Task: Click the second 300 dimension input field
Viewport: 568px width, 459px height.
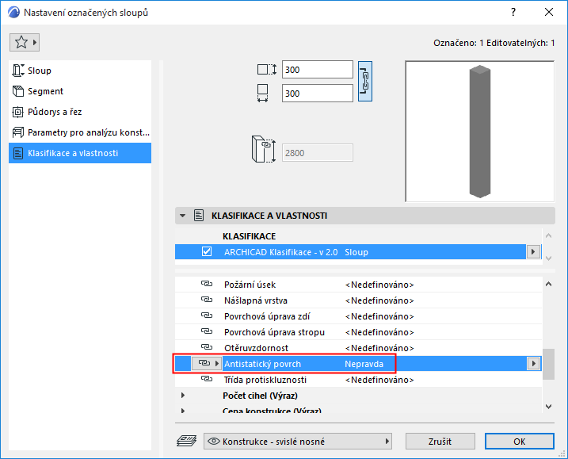Action: click(318, 94)
